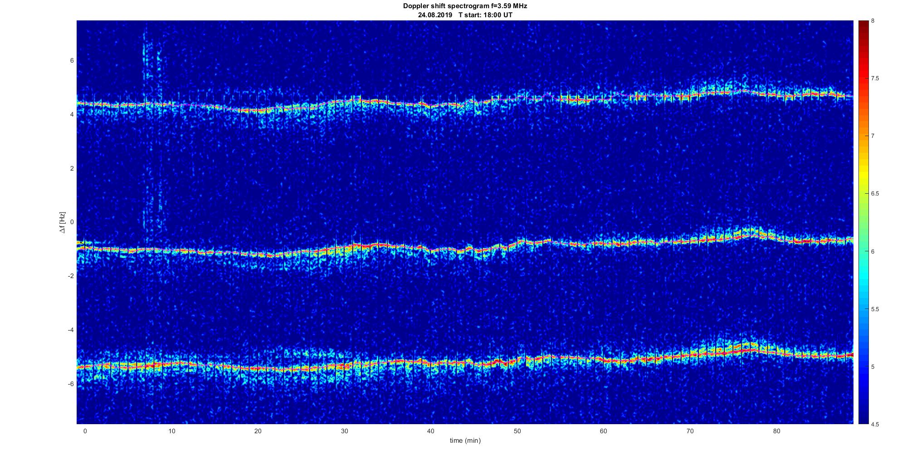Click y-axis tick label 2
Screen dimensions: 907x455
coord(72,168)
